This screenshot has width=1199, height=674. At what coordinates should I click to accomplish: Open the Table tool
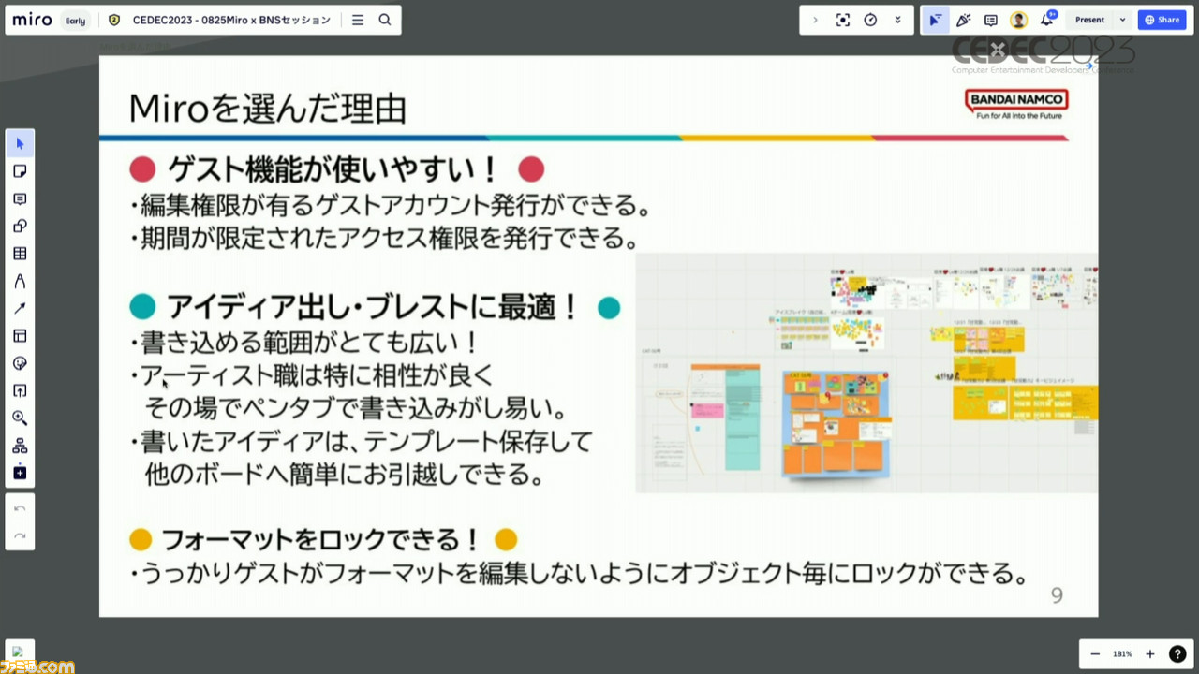[x=20, y=254]
